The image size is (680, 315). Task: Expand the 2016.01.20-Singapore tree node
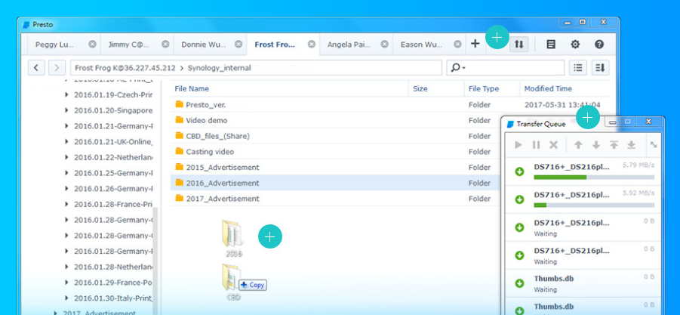point(66,110)
